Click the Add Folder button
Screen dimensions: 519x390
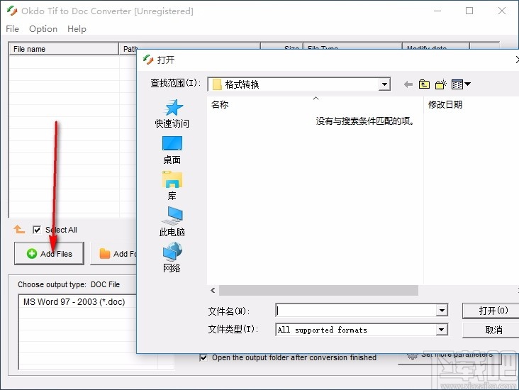pos(113,254)
